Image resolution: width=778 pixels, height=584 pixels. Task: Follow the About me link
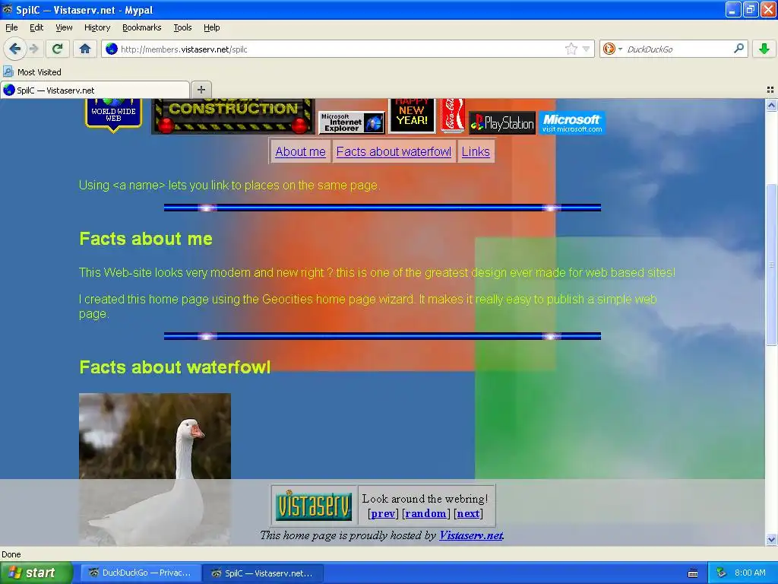coord(300,151)
